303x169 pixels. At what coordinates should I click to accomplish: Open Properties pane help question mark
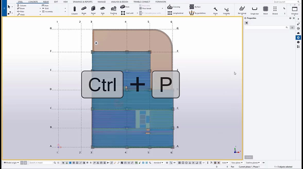[290, 18]
